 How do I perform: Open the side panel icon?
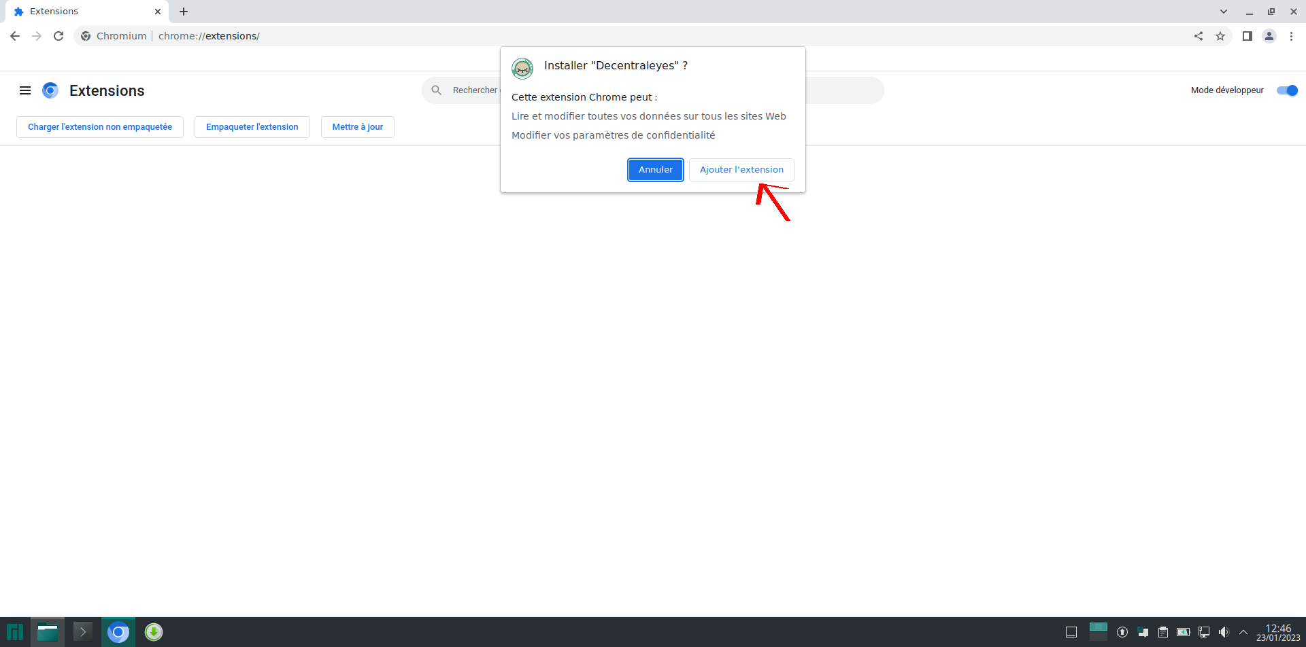tap(1248, 36)
